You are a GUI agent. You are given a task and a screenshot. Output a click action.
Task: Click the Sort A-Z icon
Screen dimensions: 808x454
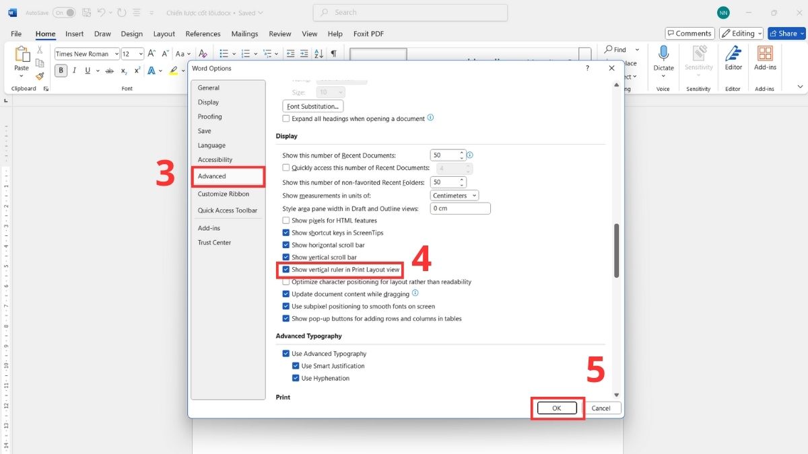(320, 54)
